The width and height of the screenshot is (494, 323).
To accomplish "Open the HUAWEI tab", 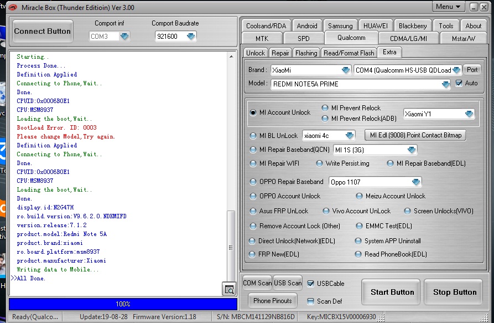I will (x=376, y=25).
